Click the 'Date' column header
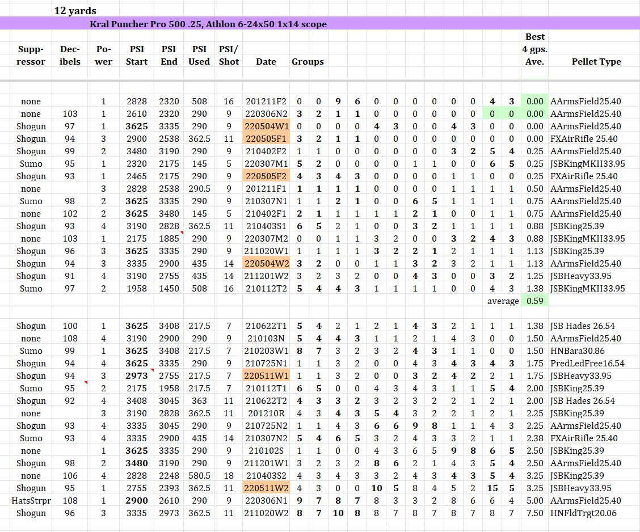Viewport: 640px width, 532px height. [x=266, y=62]
